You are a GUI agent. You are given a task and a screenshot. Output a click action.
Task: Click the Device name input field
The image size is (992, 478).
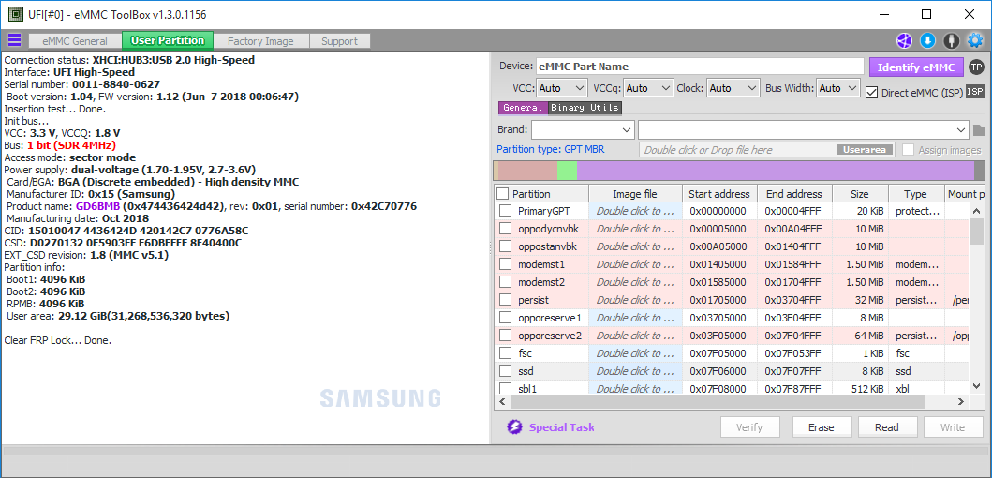tap(699, 67)
